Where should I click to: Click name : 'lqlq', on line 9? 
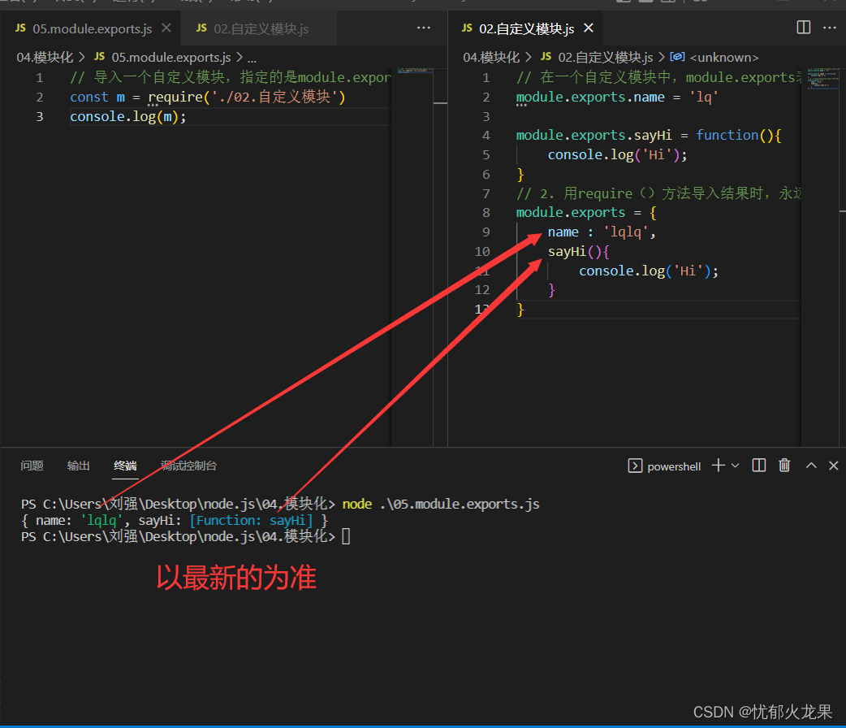click(x=602, y=232)
